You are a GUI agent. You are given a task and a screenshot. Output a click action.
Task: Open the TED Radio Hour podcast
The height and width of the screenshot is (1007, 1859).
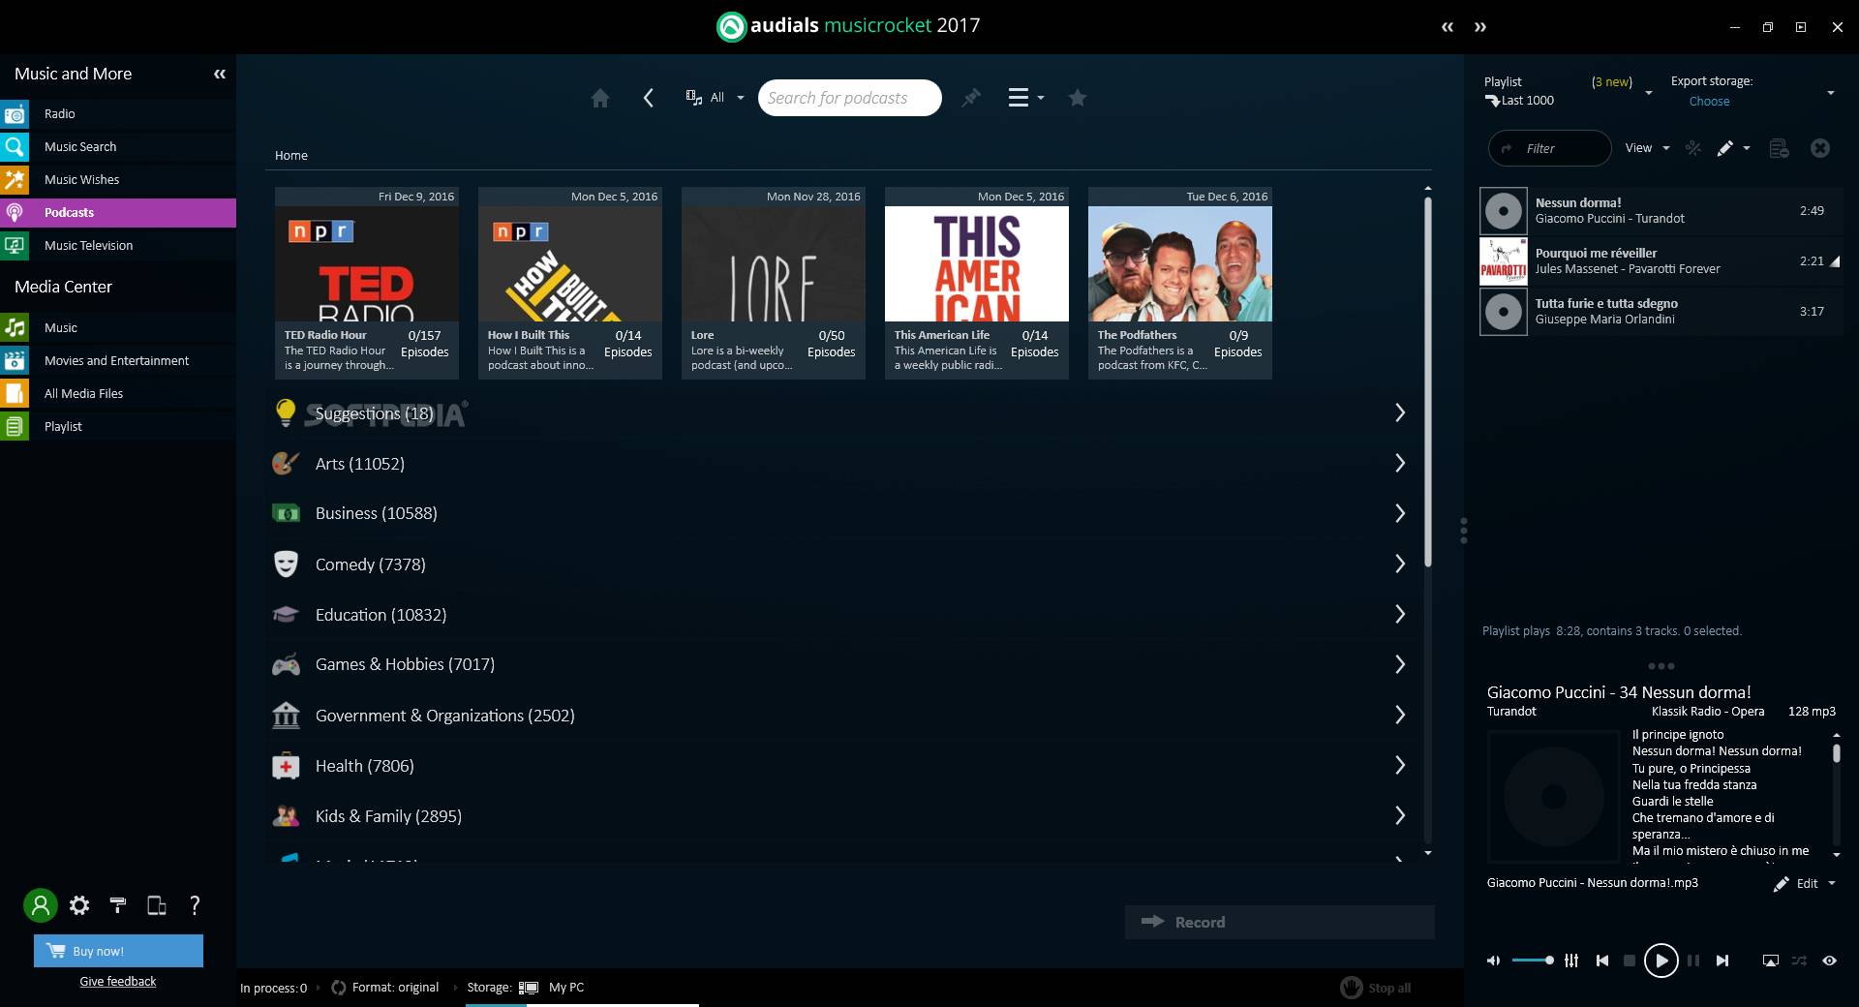[x=367, y=283]
